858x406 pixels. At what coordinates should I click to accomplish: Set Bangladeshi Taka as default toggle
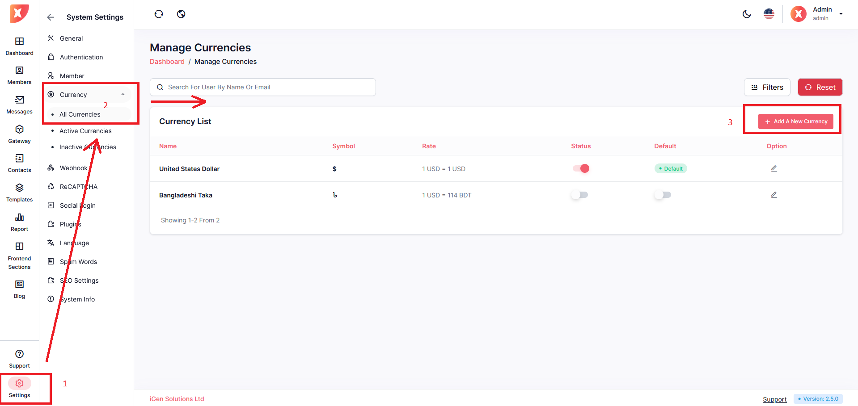coord(663,195)
